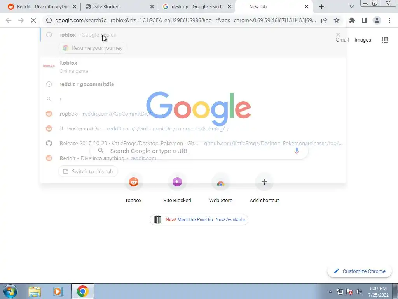Click the Pixel 6a promo link
The height and width of the screenshot is (299, 398).
pos(199,220)
